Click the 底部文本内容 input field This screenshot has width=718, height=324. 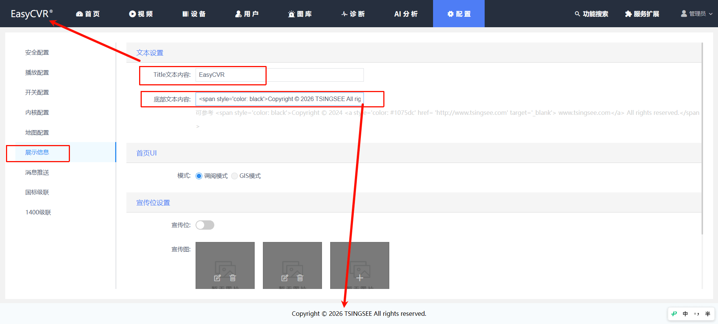(x=279, y=99)
